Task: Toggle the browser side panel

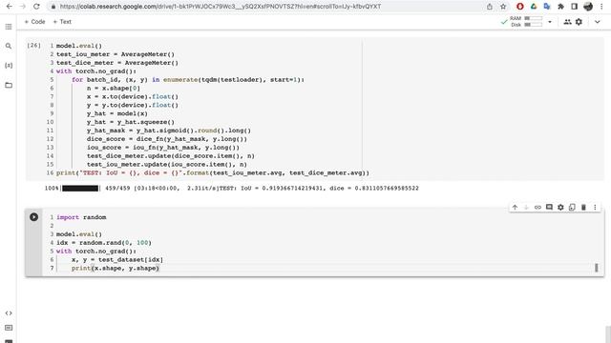Action: coord(575,7)
